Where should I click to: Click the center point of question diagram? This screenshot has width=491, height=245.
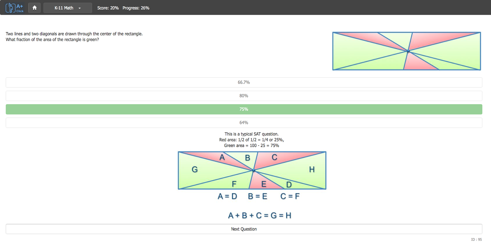(408, 51)
